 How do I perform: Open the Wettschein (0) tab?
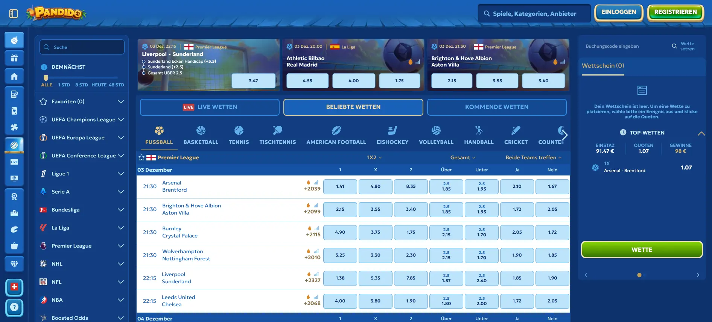pos(603,66)
